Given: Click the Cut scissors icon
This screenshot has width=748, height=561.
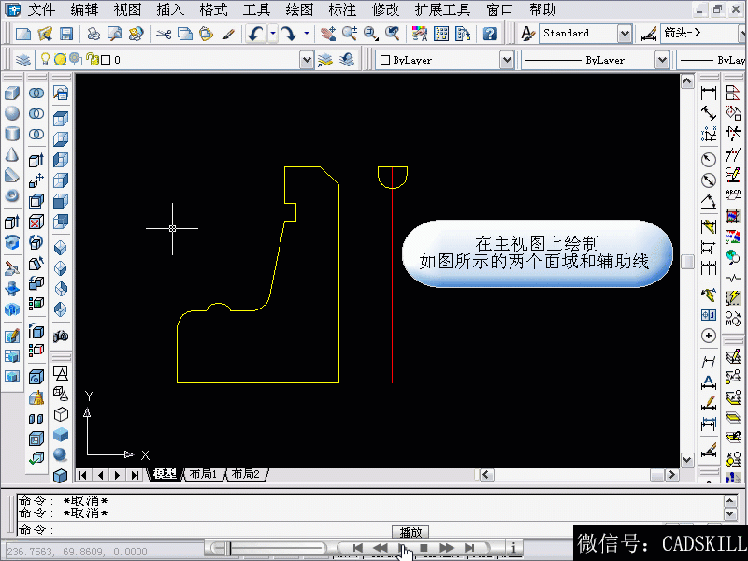Looking at the screenshot, I should click(164, 34).
